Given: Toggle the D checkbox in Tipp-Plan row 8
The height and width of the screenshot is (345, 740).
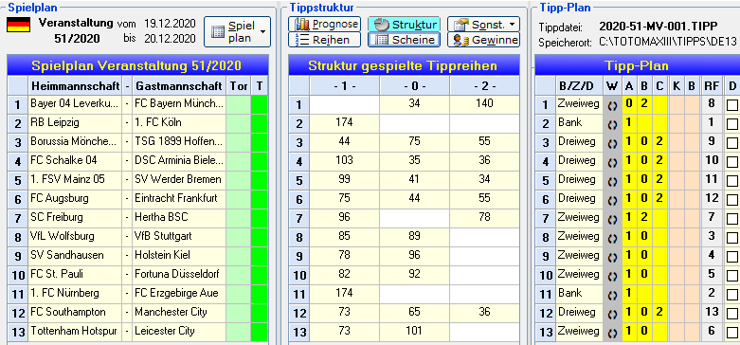Looking at the screenshot, I should [x=732, y=237].
